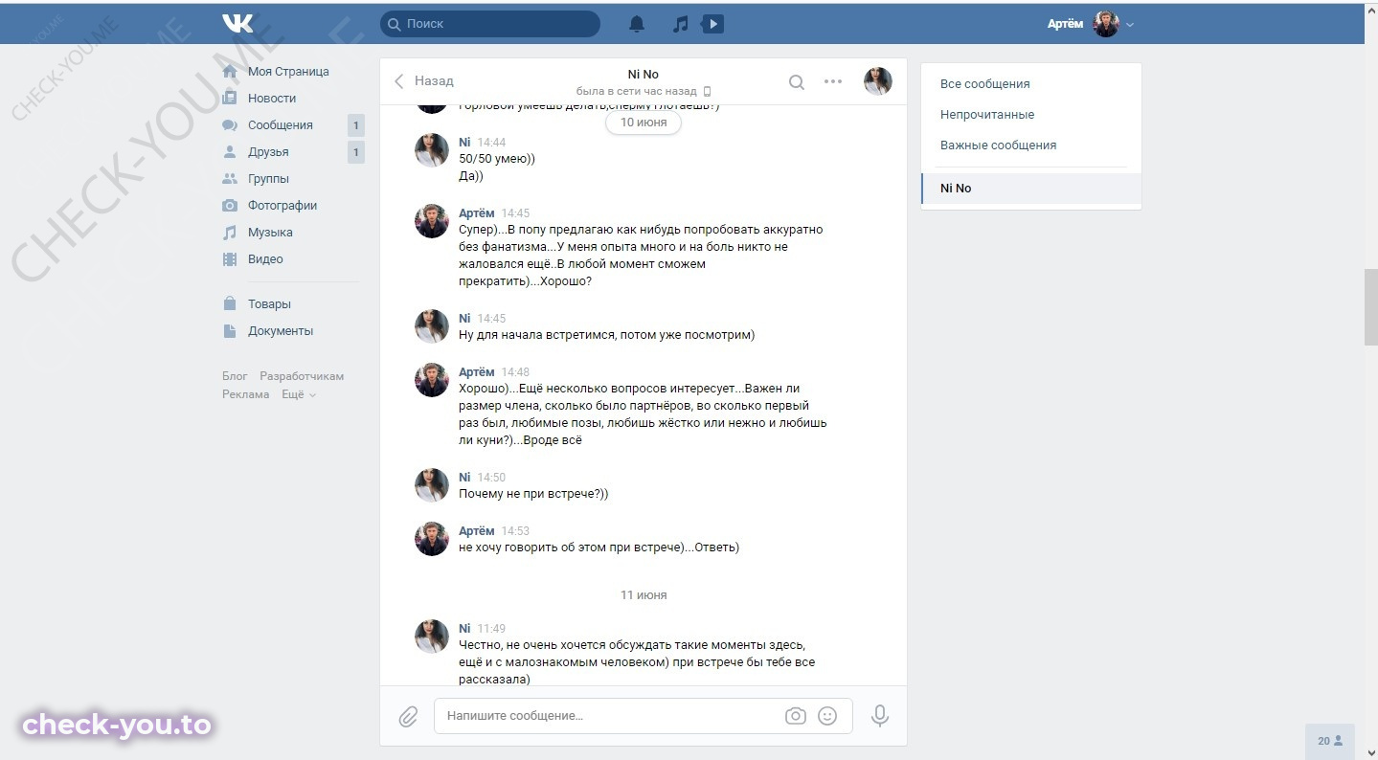Click the video play icon in header
This screenshot has height=760, width=1378.
[712, 24]
